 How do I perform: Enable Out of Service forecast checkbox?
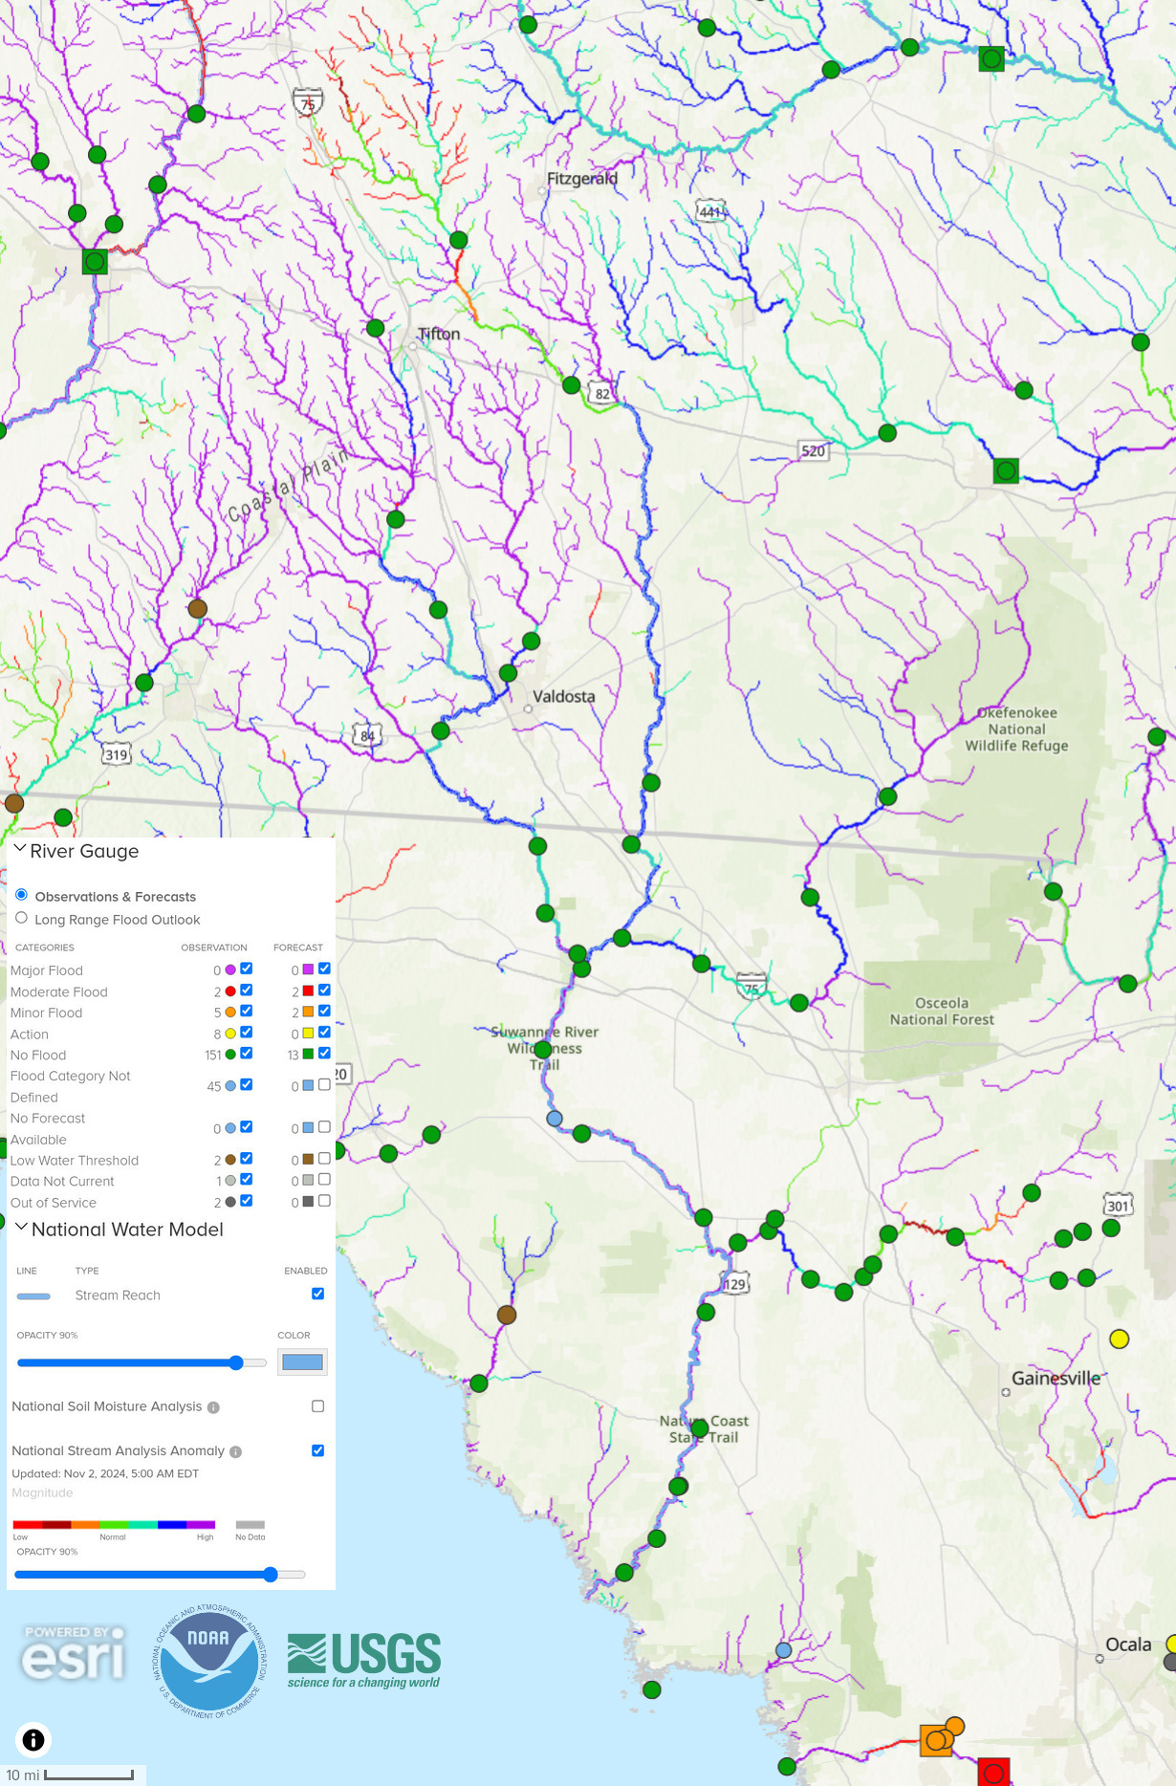click(324, 1201)
